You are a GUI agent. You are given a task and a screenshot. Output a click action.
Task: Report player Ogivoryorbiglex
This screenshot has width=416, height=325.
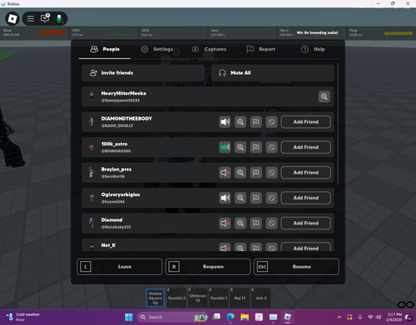click(256, 198)
